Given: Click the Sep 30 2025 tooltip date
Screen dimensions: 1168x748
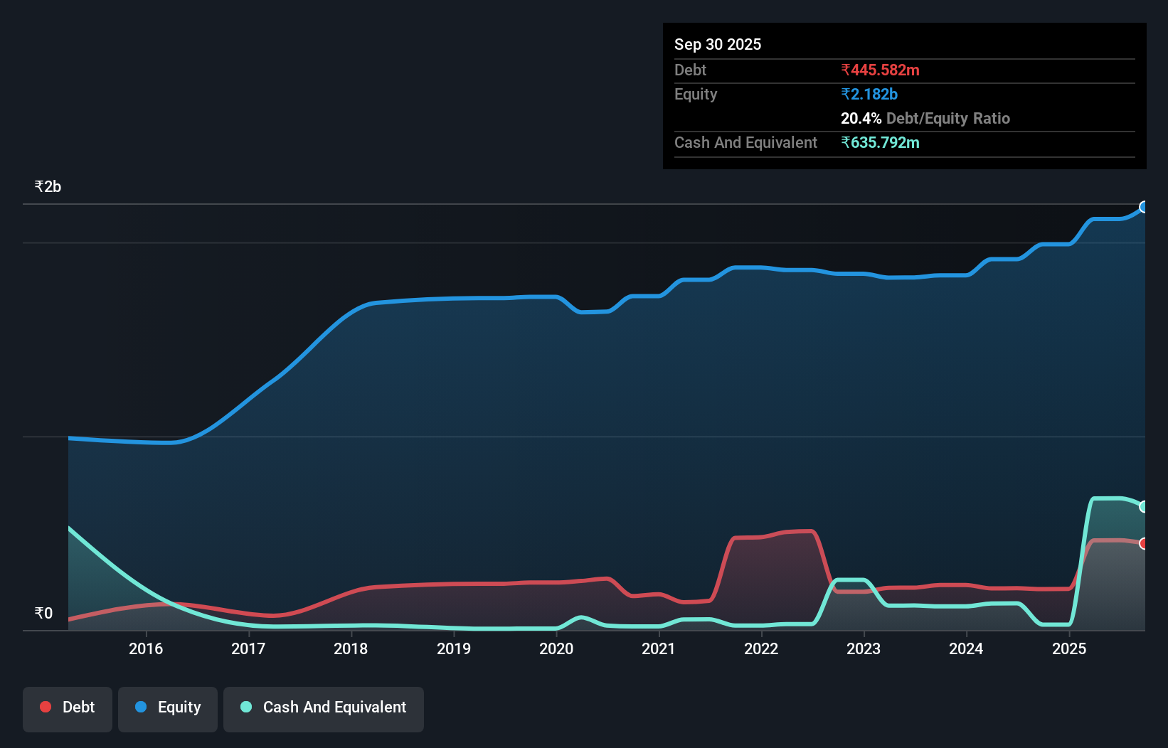Looking at the screenshot, I should (x=718, y=44).
